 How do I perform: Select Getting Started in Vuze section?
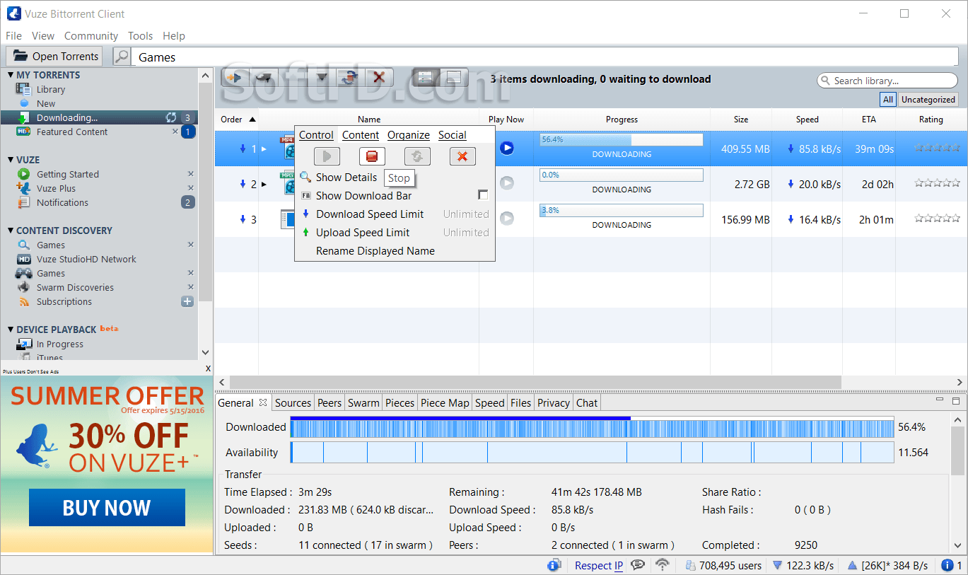pos(68,174)
